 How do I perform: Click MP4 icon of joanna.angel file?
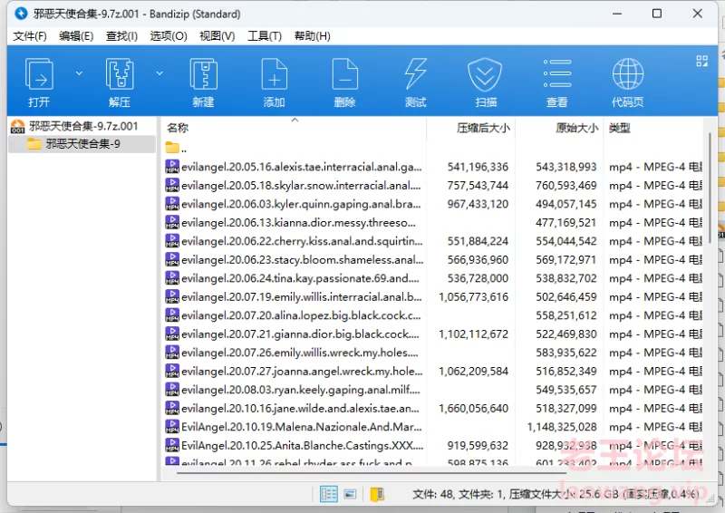point(172,371)
